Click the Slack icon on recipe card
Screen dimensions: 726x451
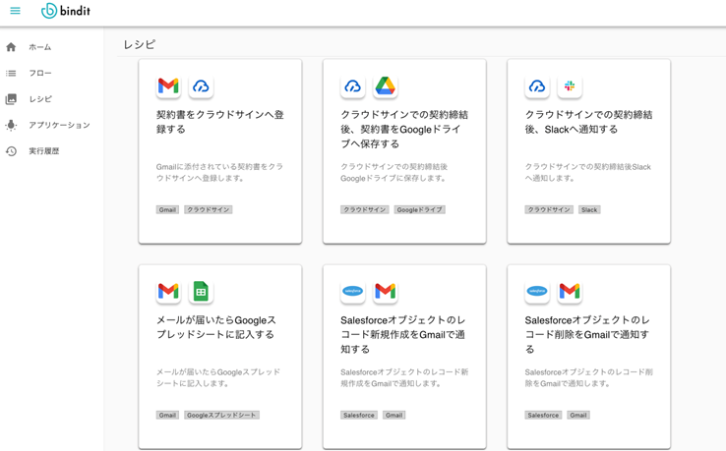click(x=569, y=86)
